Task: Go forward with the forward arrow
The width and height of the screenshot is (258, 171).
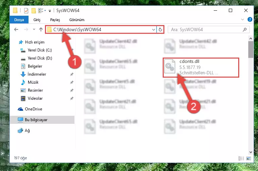Action: (26, 29)
